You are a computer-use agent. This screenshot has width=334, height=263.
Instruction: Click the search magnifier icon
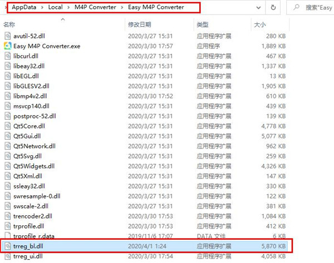pos(296,7)
